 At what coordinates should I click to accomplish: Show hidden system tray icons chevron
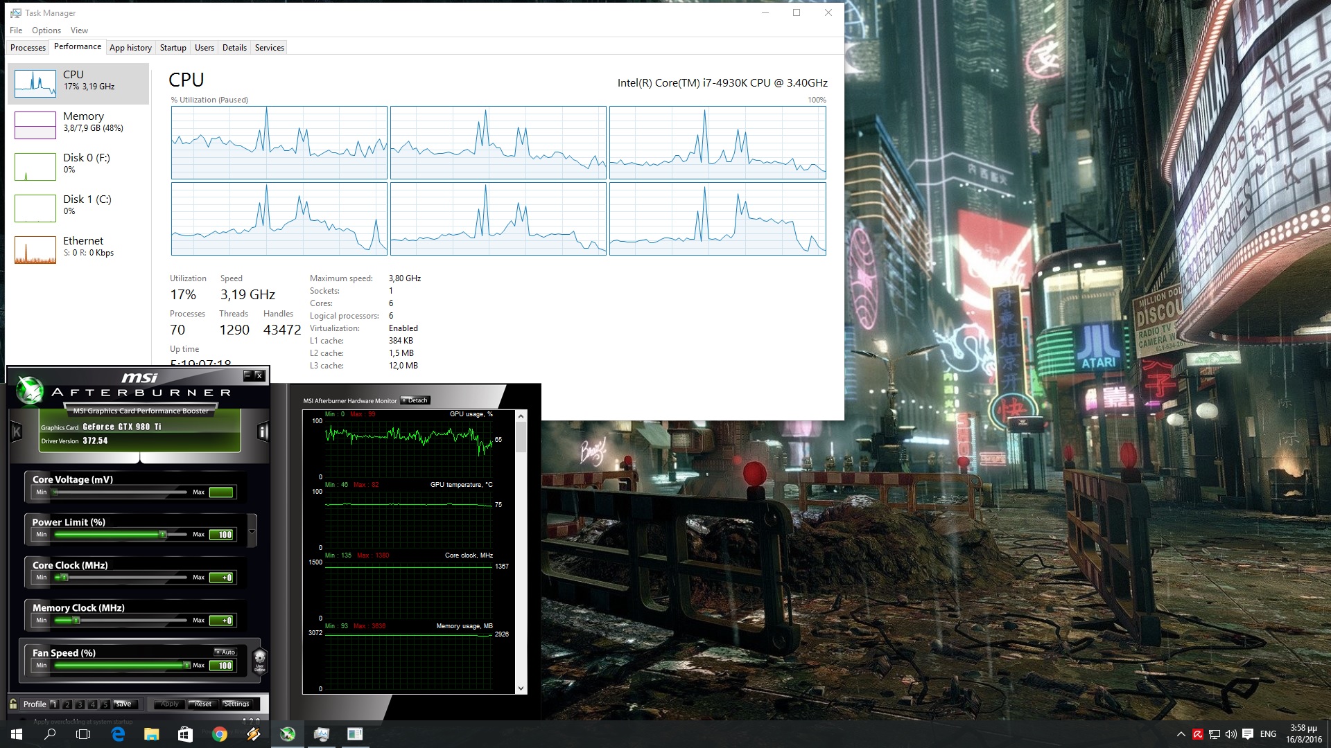[x=1181, y=734]
